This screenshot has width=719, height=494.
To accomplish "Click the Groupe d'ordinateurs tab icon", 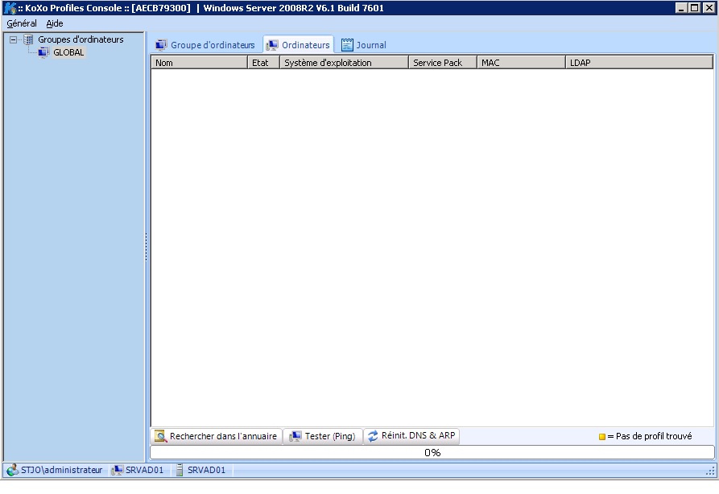I will 161,45.
